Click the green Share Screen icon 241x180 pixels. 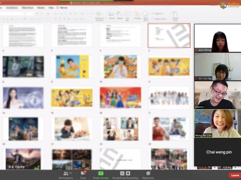[x=101, y=173]
